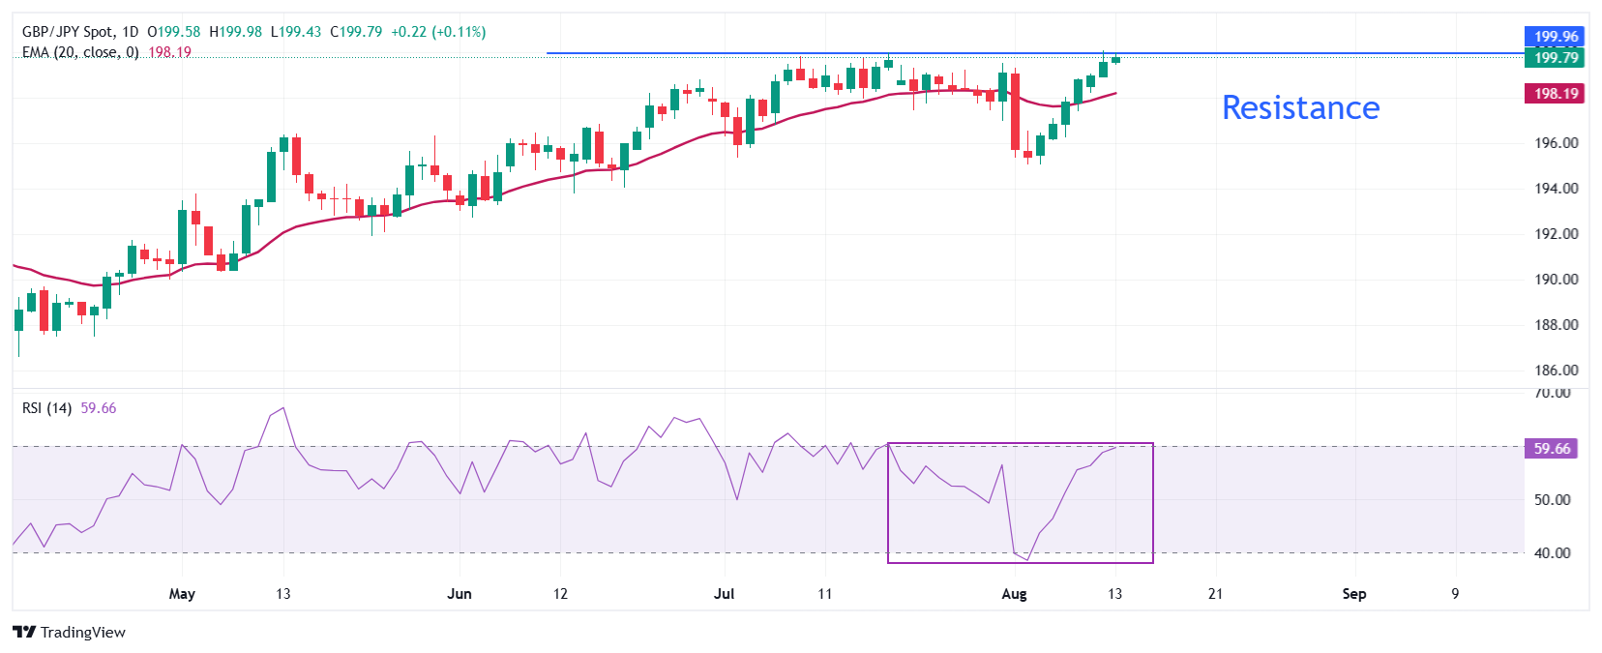Click the 50.00 level on RSI axis
This screenshot has height=653, width=1602.
coord(1552,500)
